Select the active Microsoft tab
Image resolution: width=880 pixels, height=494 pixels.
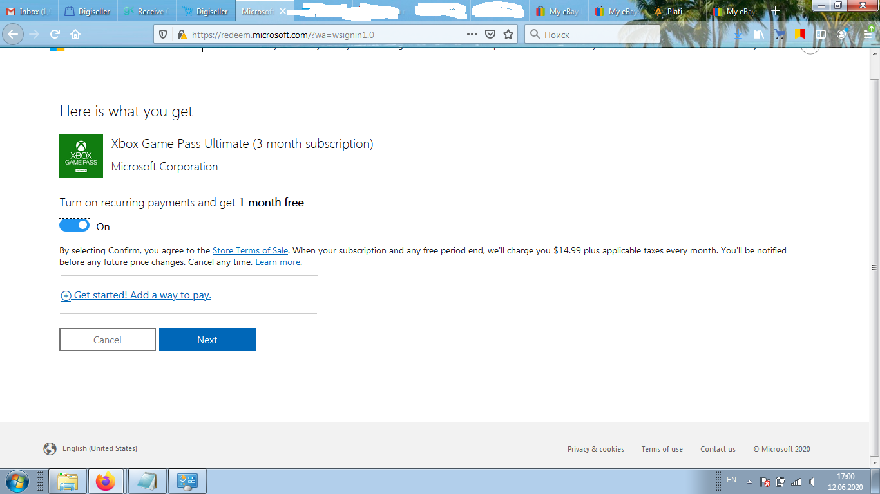point(258,11)
